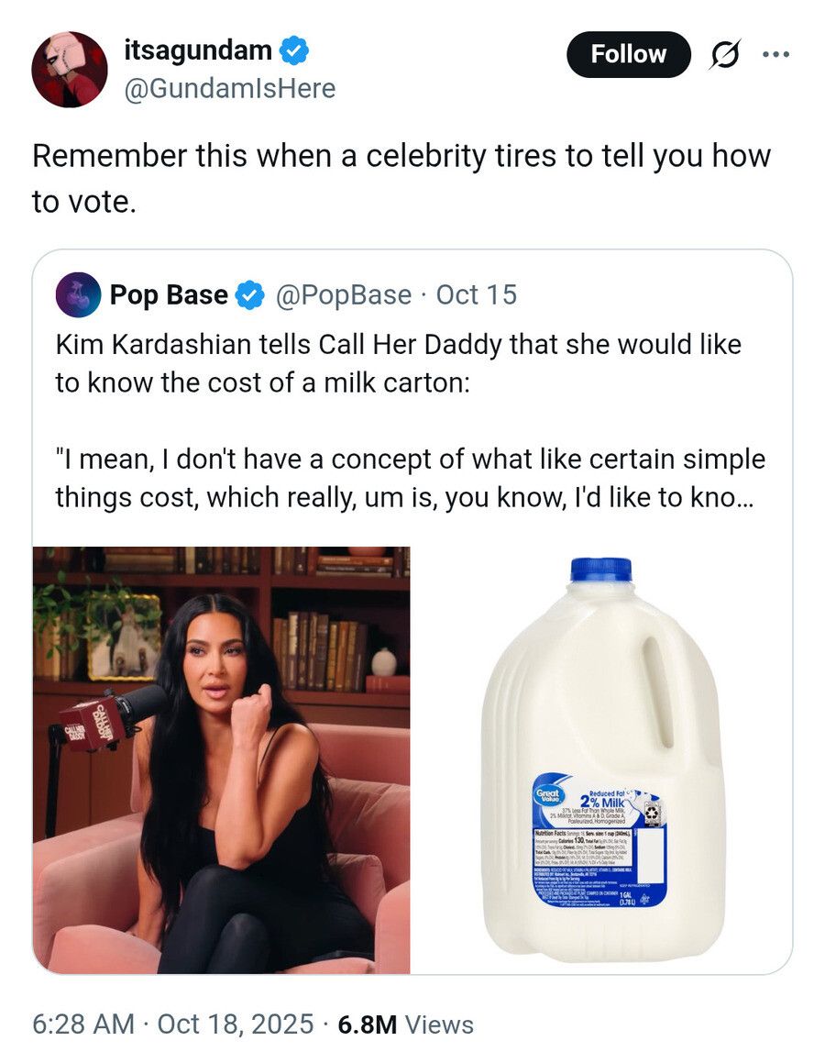This screenshot has height=1052, width=825.
Task: Open the Pop Base account name
Action: click(x=169, y=295)
